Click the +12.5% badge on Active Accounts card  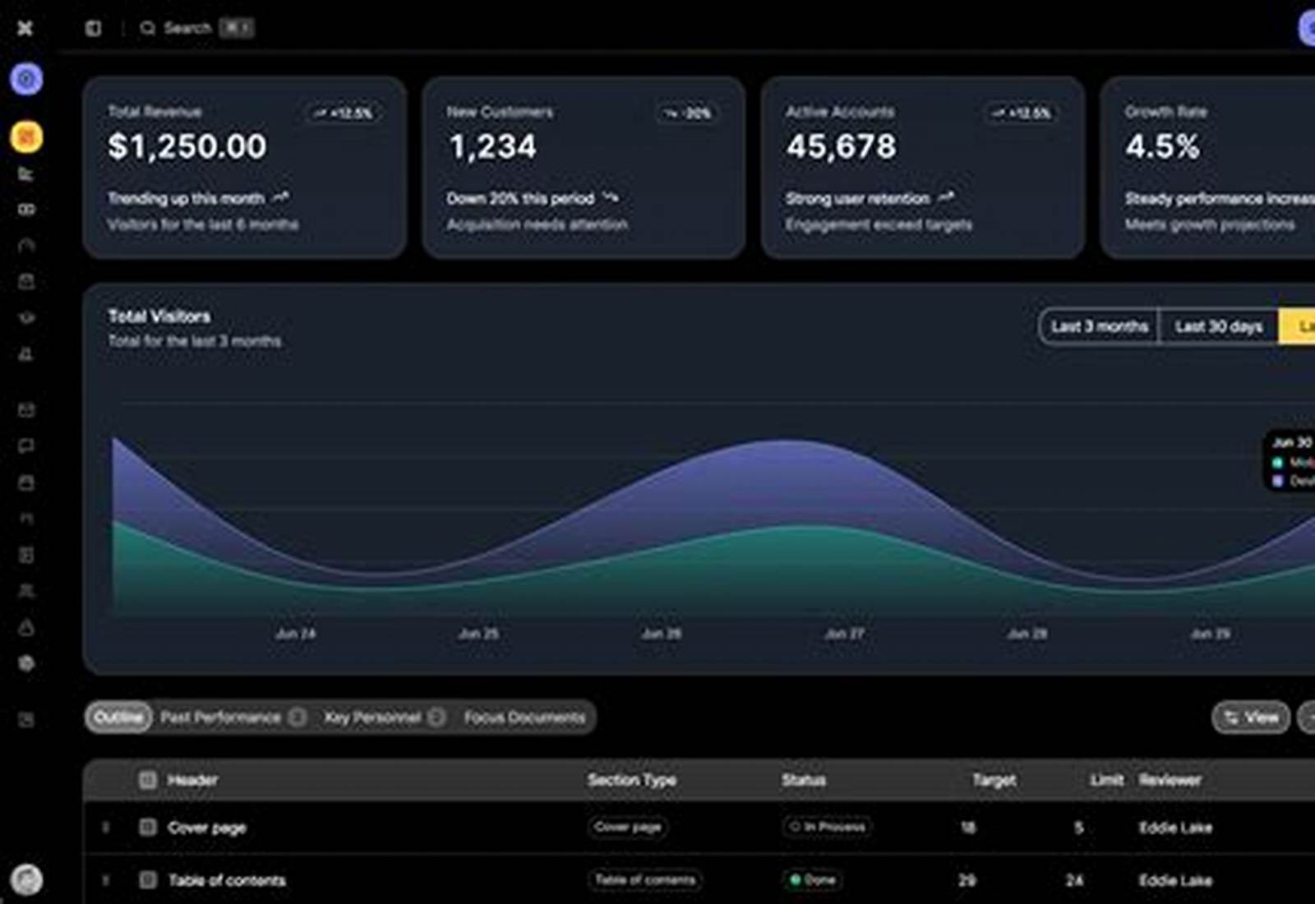pyautogui.click(x=1022, y=113)
